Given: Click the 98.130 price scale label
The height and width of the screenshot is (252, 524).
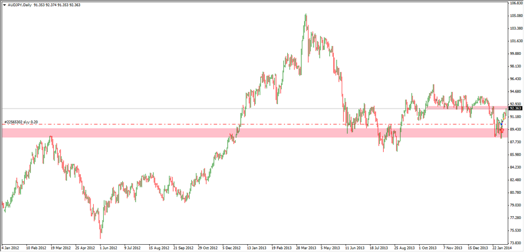Looking at the screenshot, I should (516, 66).
